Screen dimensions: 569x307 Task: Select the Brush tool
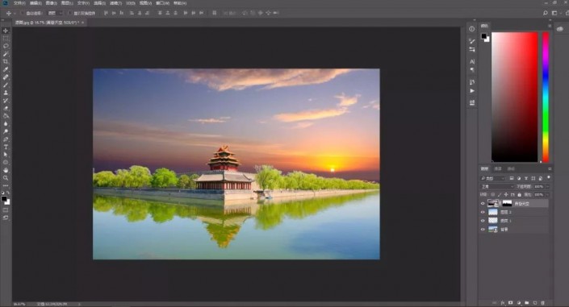[x=6, y=85]
